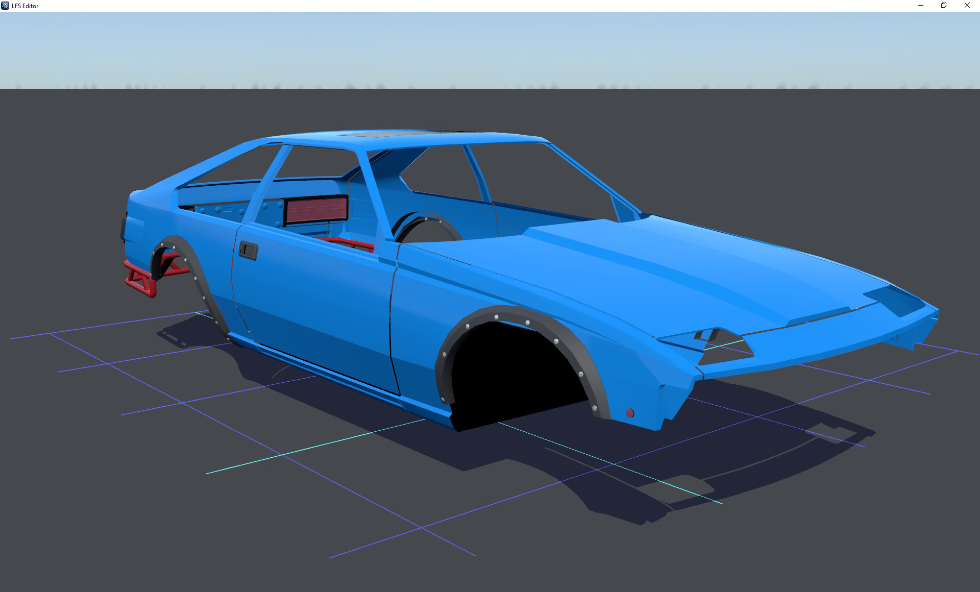This screenshot has height=592, width=980.
Task: Restore down the LFS Editor window
Action: tap(944, 6)
